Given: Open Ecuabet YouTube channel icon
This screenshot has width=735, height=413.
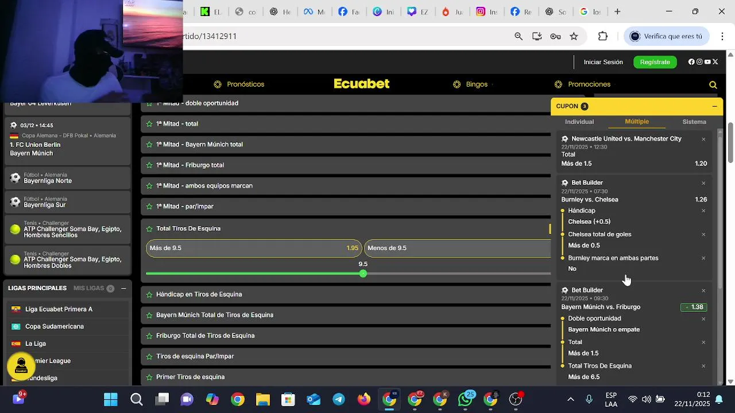Looking at the screenshot, I should 707,62.
